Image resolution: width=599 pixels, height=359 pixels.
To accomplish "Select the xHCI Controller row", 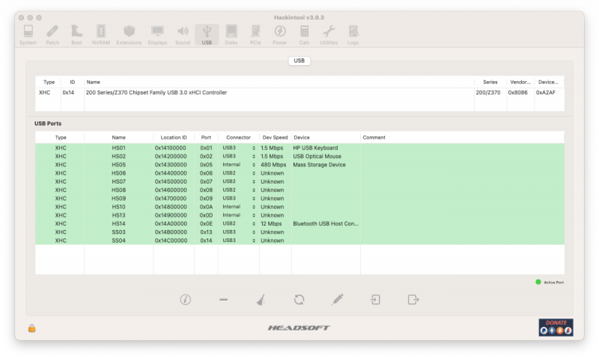I will click(x=299, y=92).
